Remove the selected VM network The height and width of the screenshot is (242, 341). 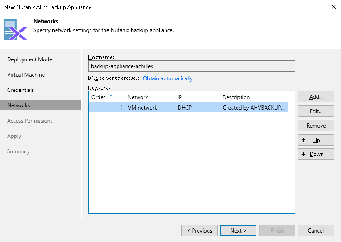pos(316,126)
